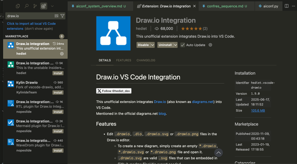Click the 24ms activation time indicator

(58, 44)
